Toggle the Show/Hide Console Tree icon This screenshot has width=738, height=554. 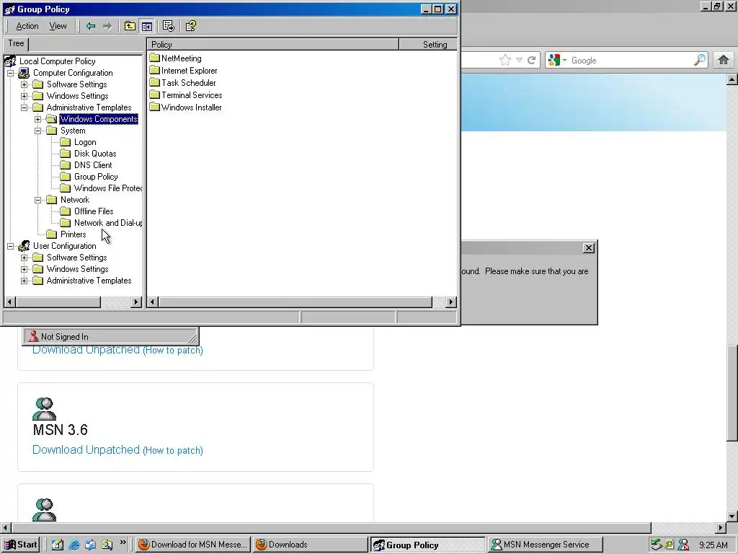pos(147,26)
